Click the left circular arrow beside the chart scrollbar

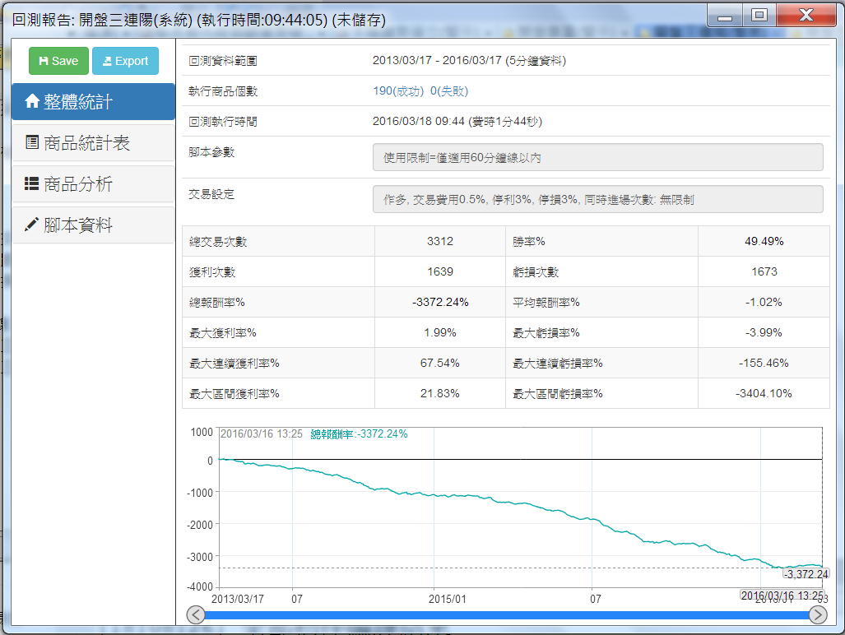195,614
